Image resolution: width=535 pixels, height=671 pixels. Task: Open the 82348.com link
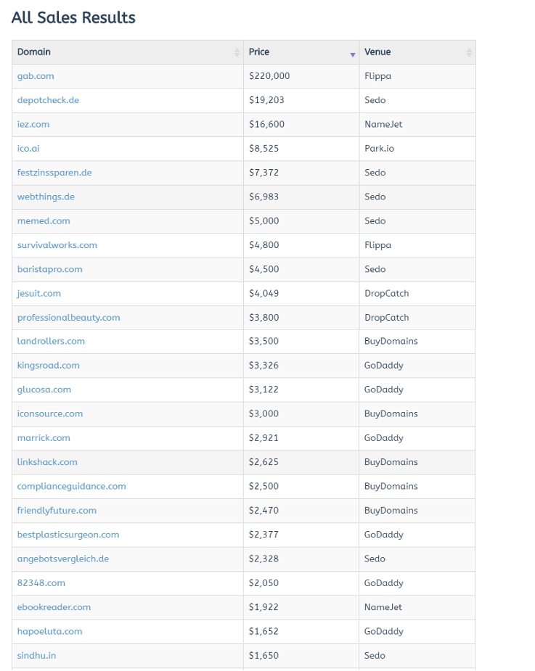coord(41,583)
